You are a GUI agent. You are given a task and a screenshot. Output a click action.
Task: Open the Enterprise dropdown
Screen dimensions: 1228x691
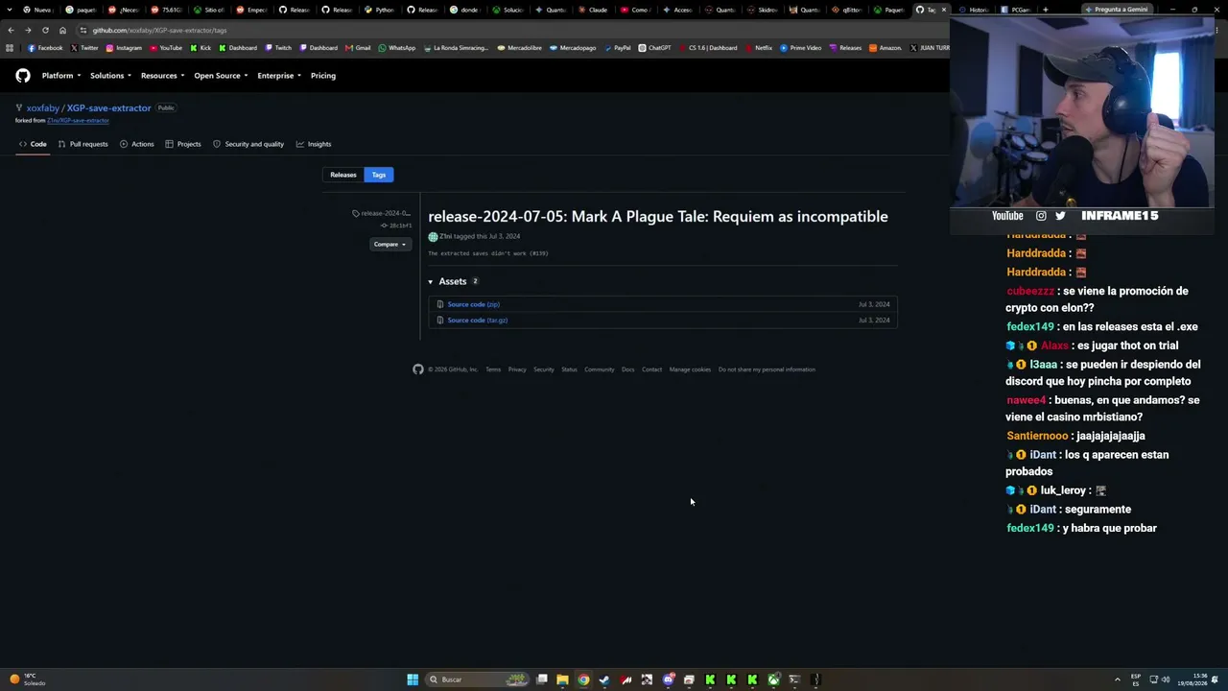pyautogui.click(x=279, y=76)
